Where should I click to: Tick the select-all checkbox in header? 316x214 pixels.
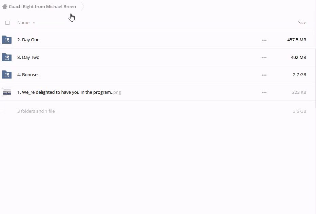click(7, 23)
